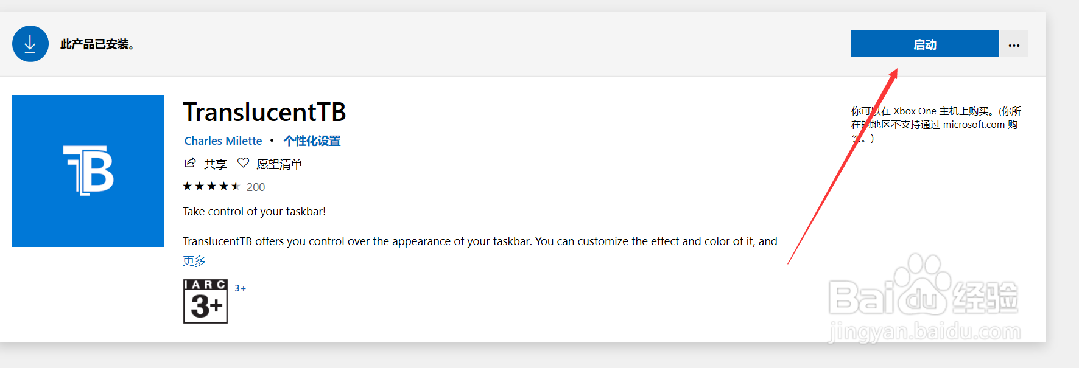This screenshot has width=1079, height=368.
Task: Click the 愿望清单 text label
Action: [x=279, y=164]
